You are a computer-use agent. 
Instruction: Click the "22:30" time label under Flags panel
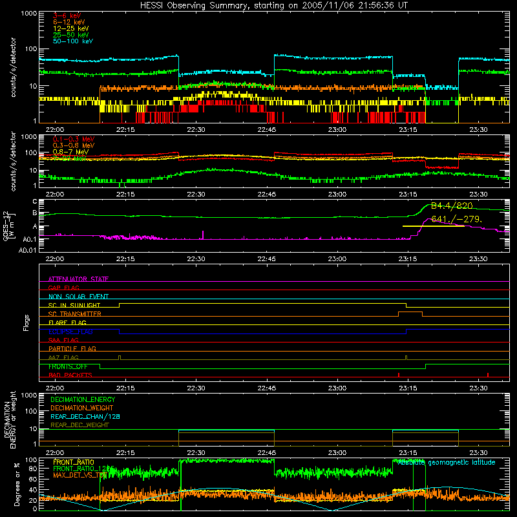coord(196,388)
